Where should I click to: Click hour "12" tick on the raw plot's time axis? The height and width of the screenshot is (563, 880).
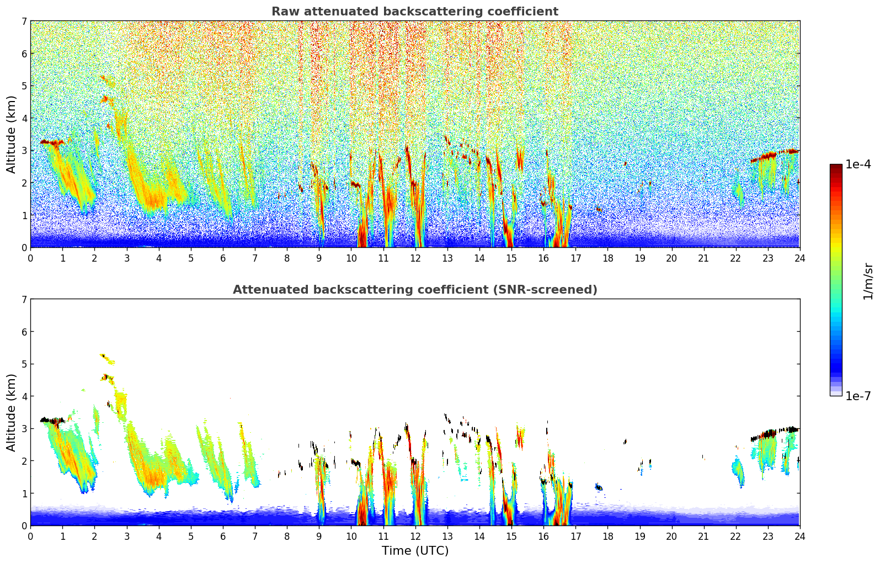tap(415, 258)
